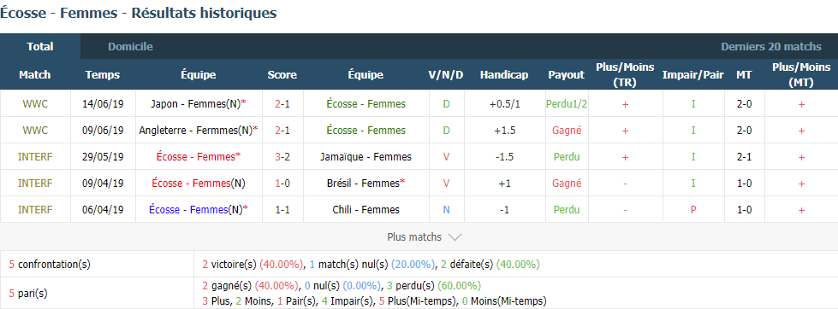Click the Impair/Pair column header
This screenshot has width=838, height=309.
692,74
